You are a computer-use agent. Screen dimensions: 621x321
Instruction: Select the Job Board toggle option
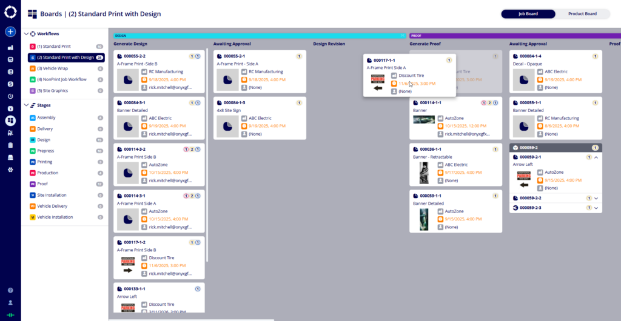(529, 14)
